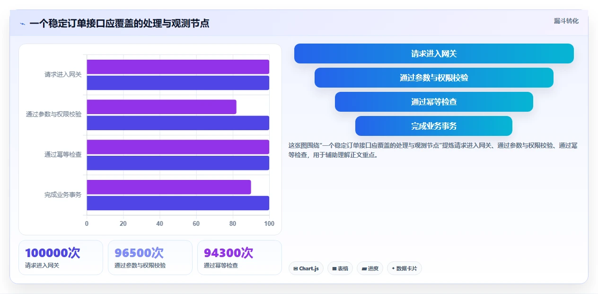This screenshot has height=294, width=598.
Task: Click the x-axis tick value 100
Action: tap(269, 223)
